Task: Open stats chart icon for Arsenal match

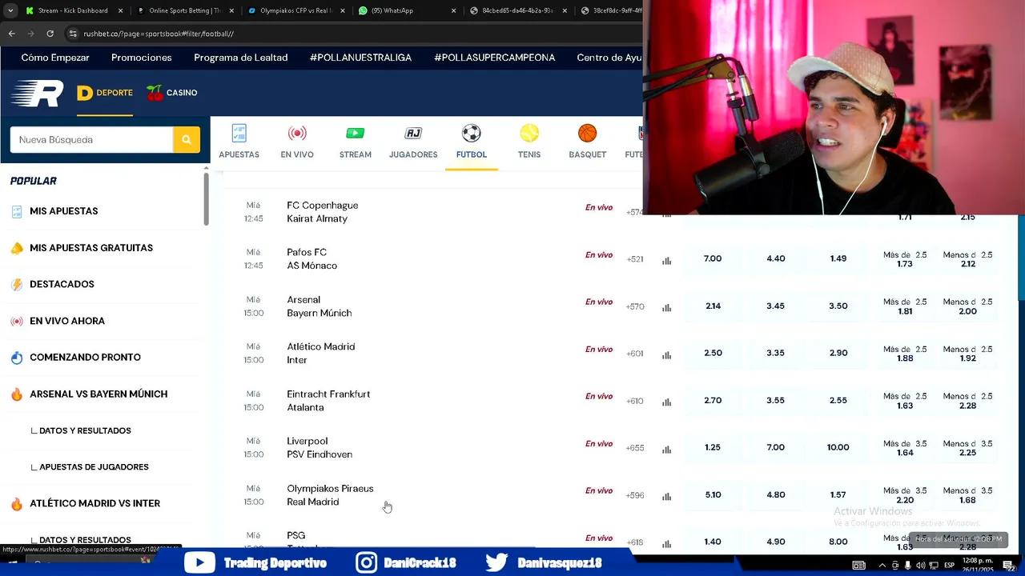Action: [x=666, y=307]
